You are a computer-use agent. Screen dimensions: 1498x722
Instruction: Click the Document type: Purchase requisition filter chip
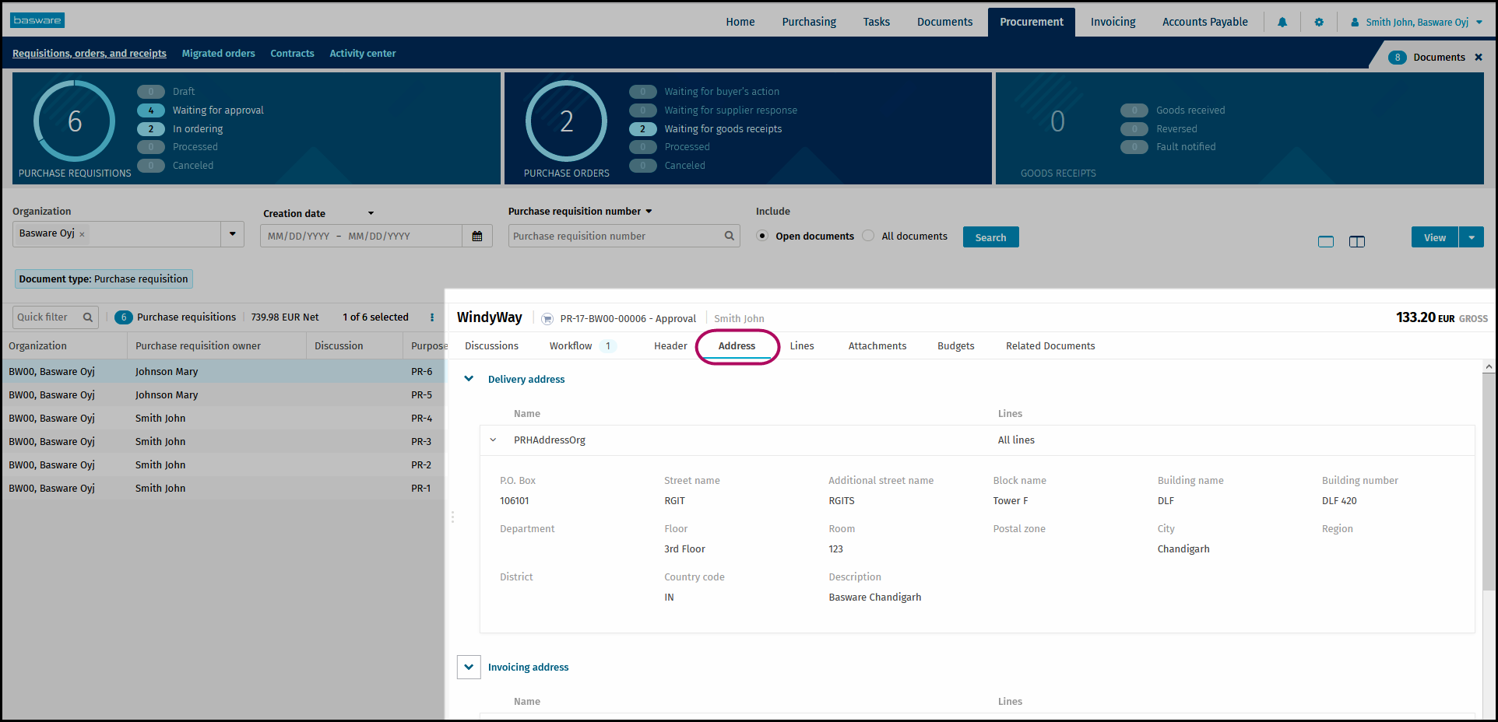(104, 279)
